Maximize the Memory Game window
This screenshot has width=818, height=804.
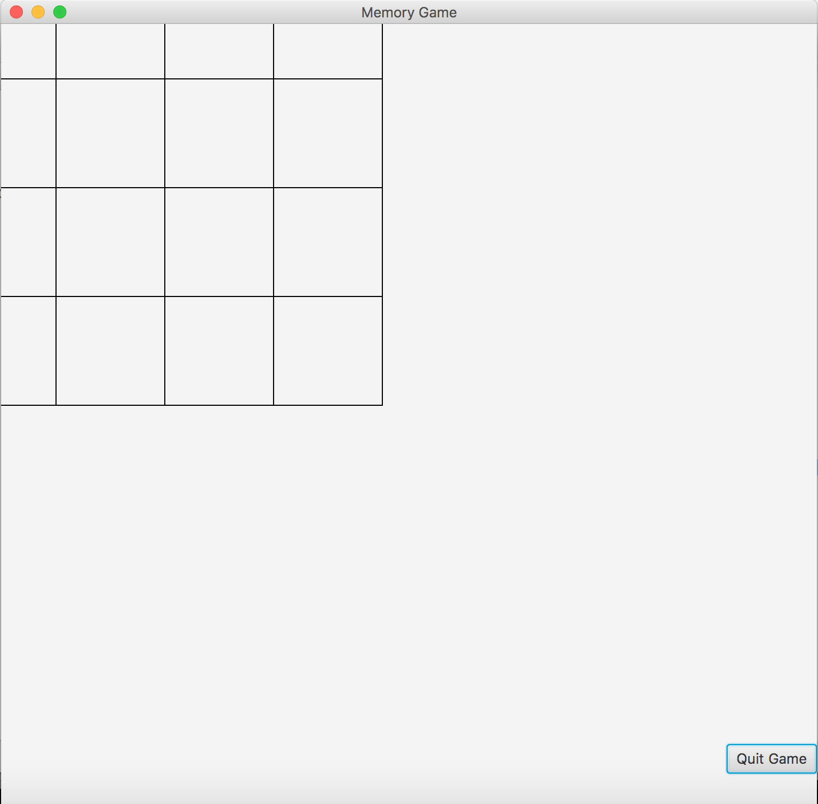click(x=60, y=12)
